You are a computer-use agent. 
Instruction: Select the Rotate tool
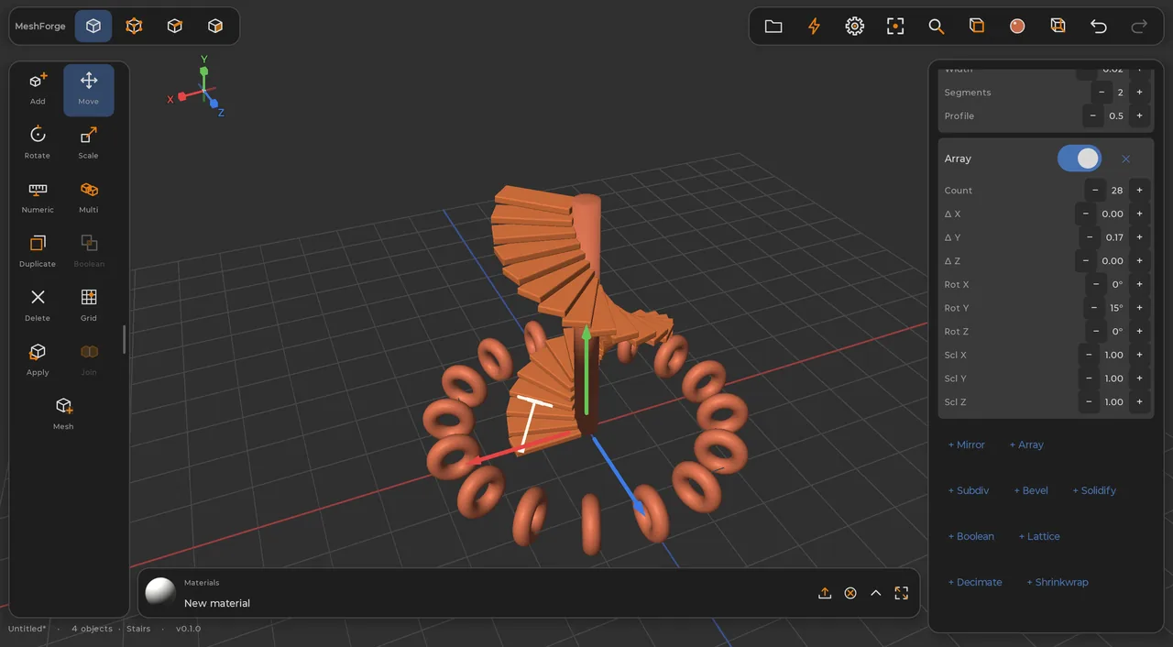click(38, 143)
